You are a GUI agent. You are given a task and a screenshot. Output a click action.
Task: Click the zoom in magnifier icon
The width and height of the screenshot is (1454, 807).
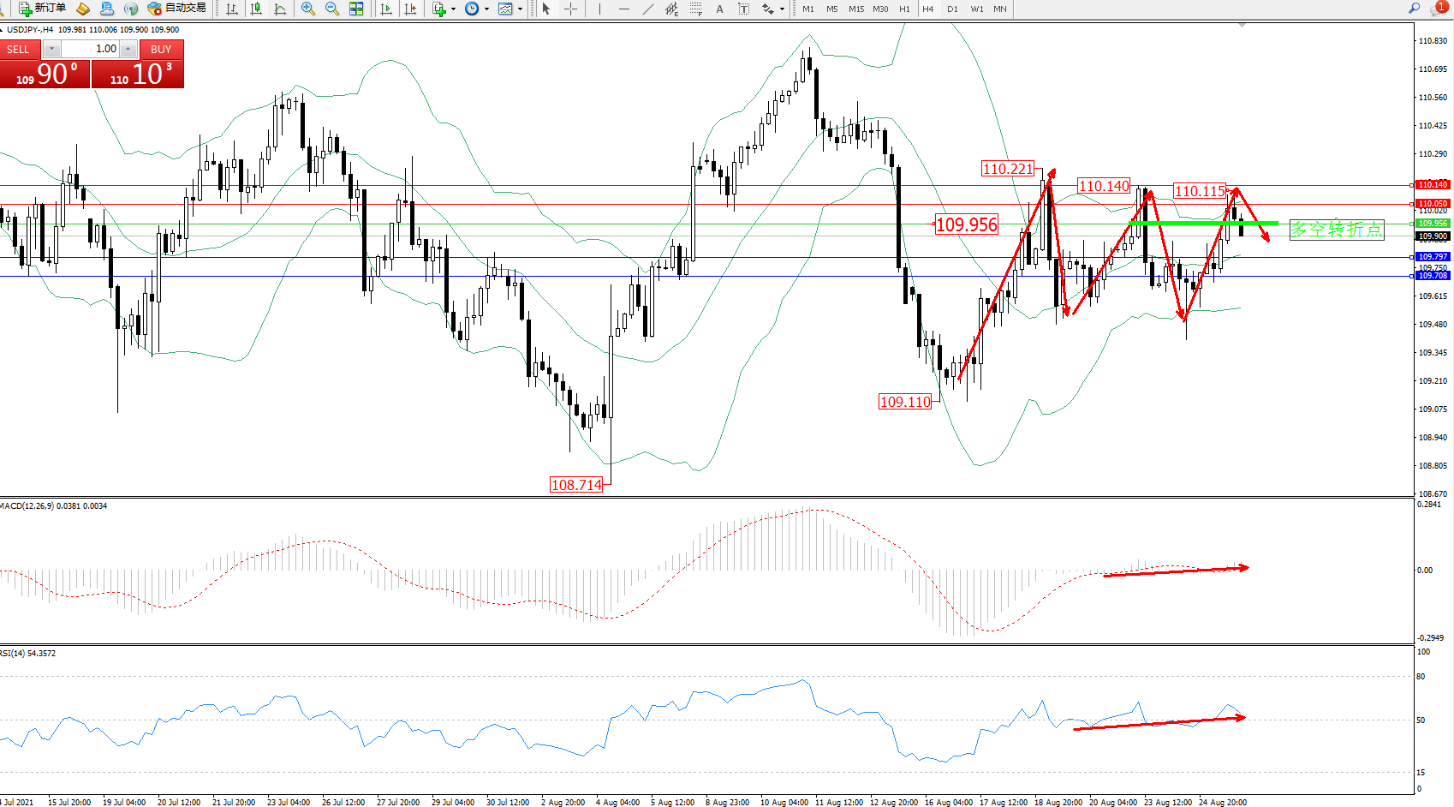click(x=308, y=9)
